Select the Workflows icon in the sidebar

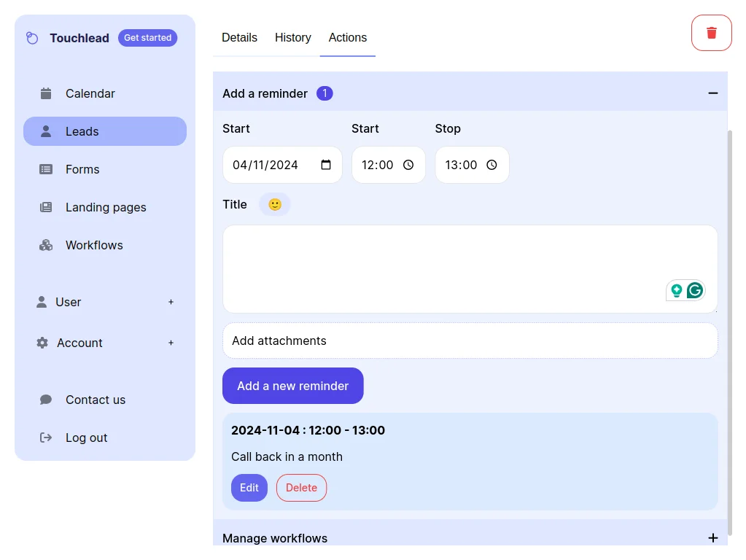click(x=46, y=245)
